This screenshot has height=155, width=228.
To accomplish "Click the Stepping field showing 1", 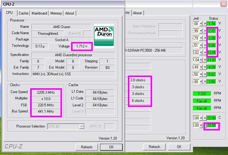I will coord(107,61).
